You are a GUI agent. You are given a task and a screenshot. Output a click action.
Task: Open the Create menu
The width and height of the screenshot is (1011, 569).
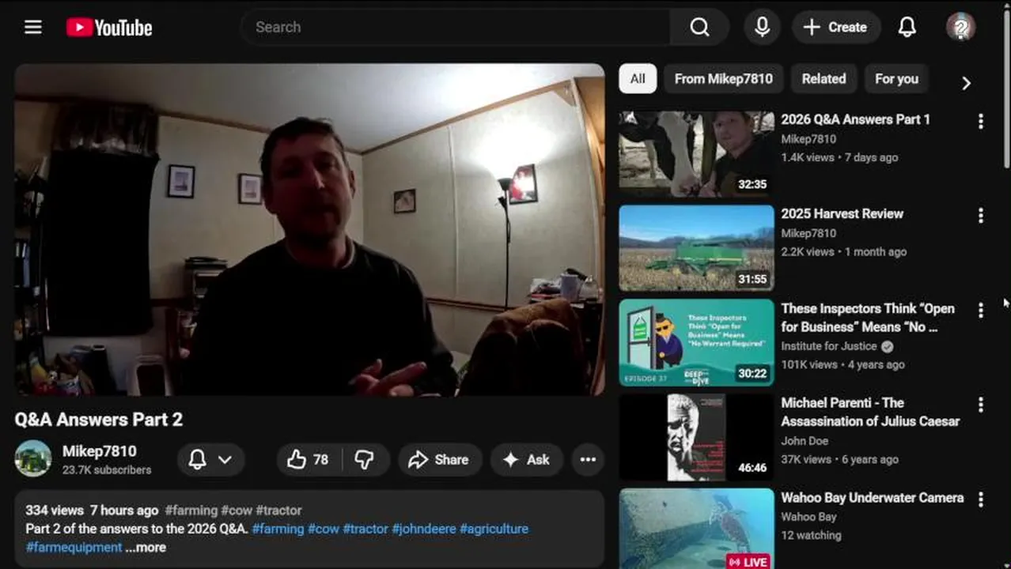click(836, 27)
